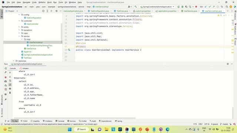Collapse the impl folder

(x=22, y=39)
